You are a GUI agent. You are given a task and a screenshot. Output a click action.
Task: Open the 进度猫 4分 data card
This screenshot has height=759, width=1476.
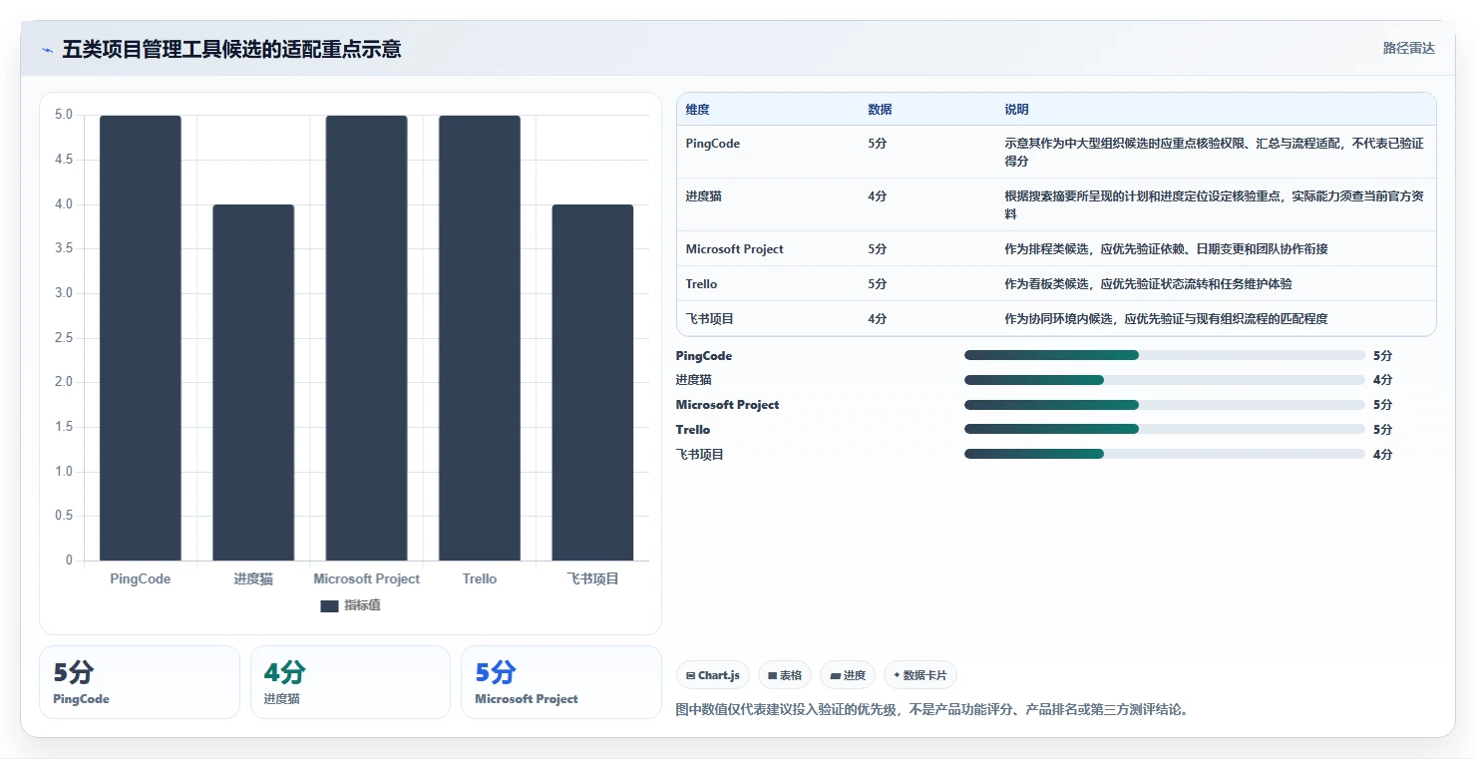pyautogui.click(x=350, y=682)
